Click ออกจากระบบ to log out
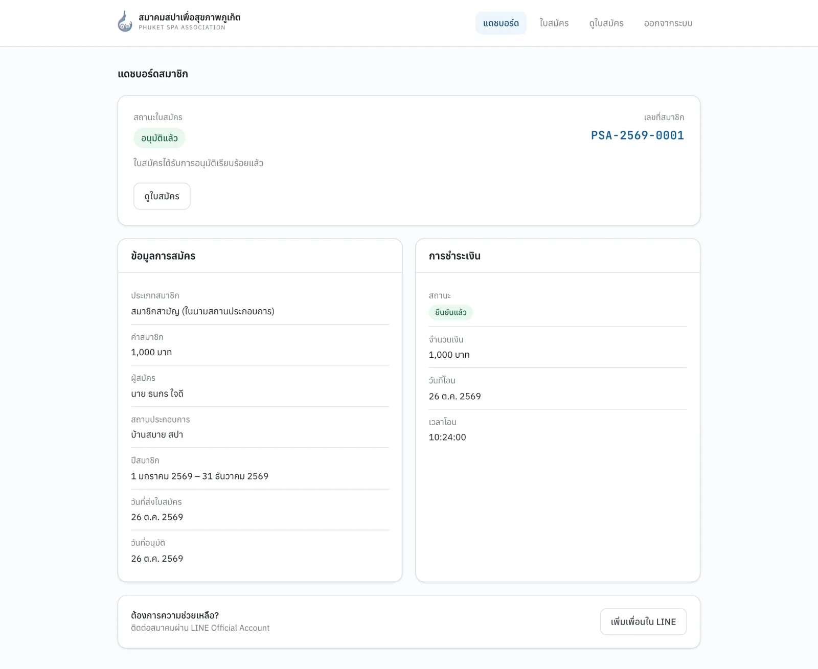The width and height of the screenshot is (818, 669). tap(668, 23)
